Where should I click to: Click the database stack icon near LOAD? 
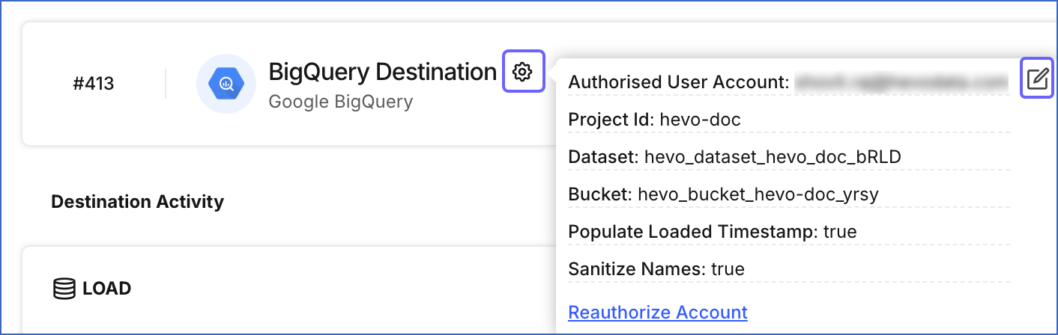point(65,289)
